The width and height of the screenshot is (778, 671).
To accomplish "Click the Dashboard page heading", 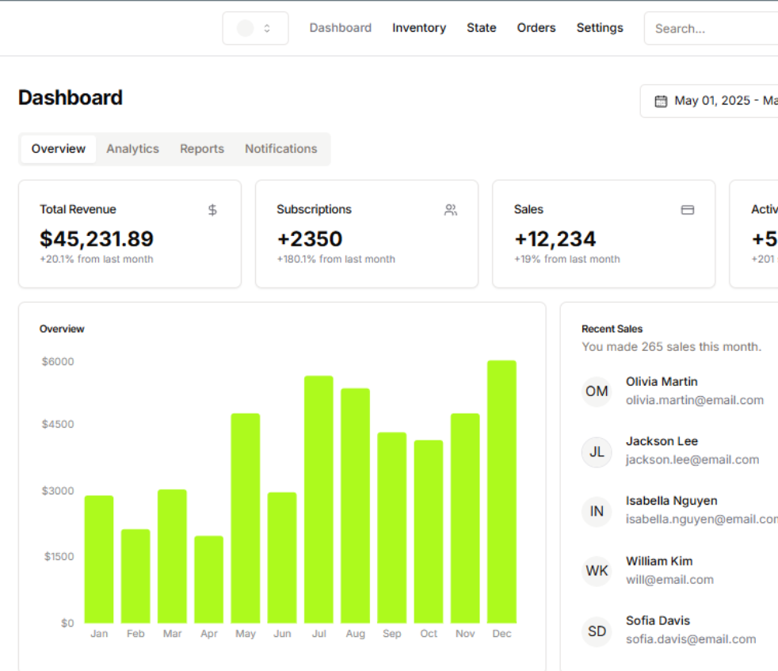I will (x=71, y=97).
